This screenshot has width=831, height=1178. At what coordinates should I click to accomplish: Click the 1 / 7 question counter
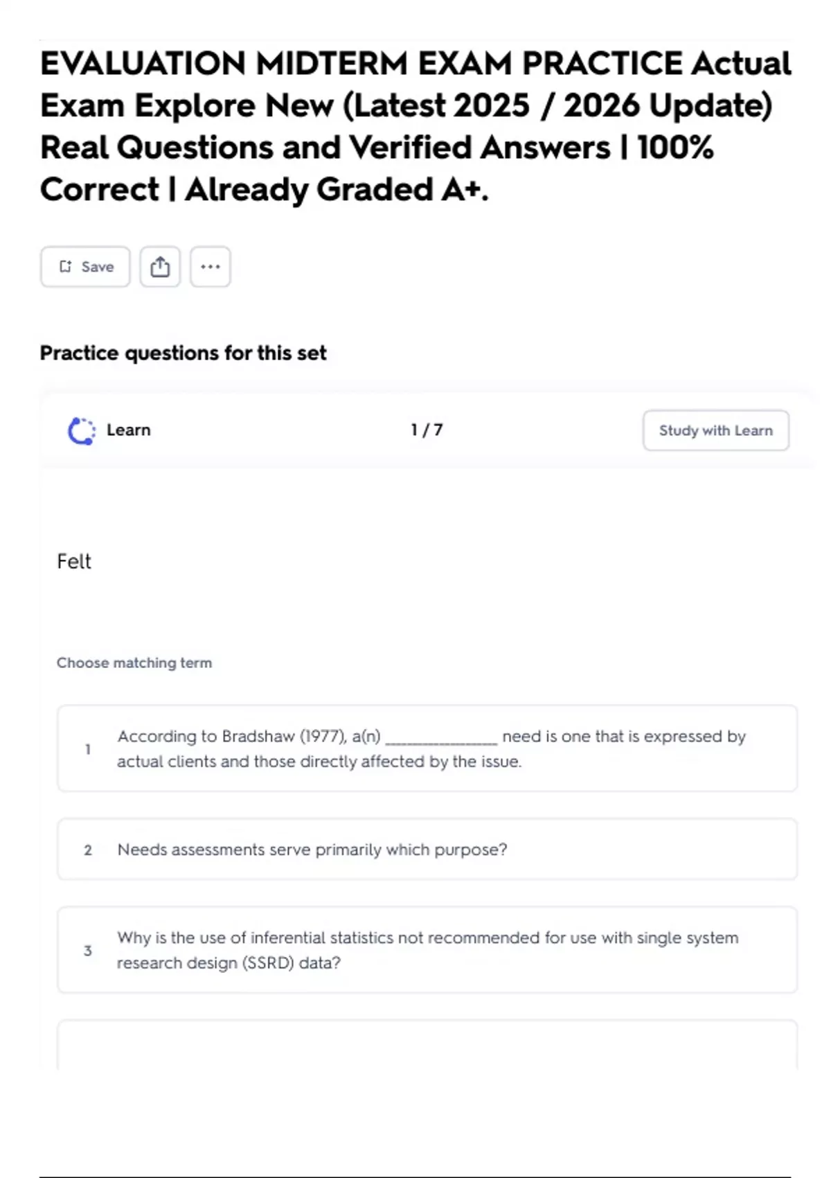[x=427, y=430]
